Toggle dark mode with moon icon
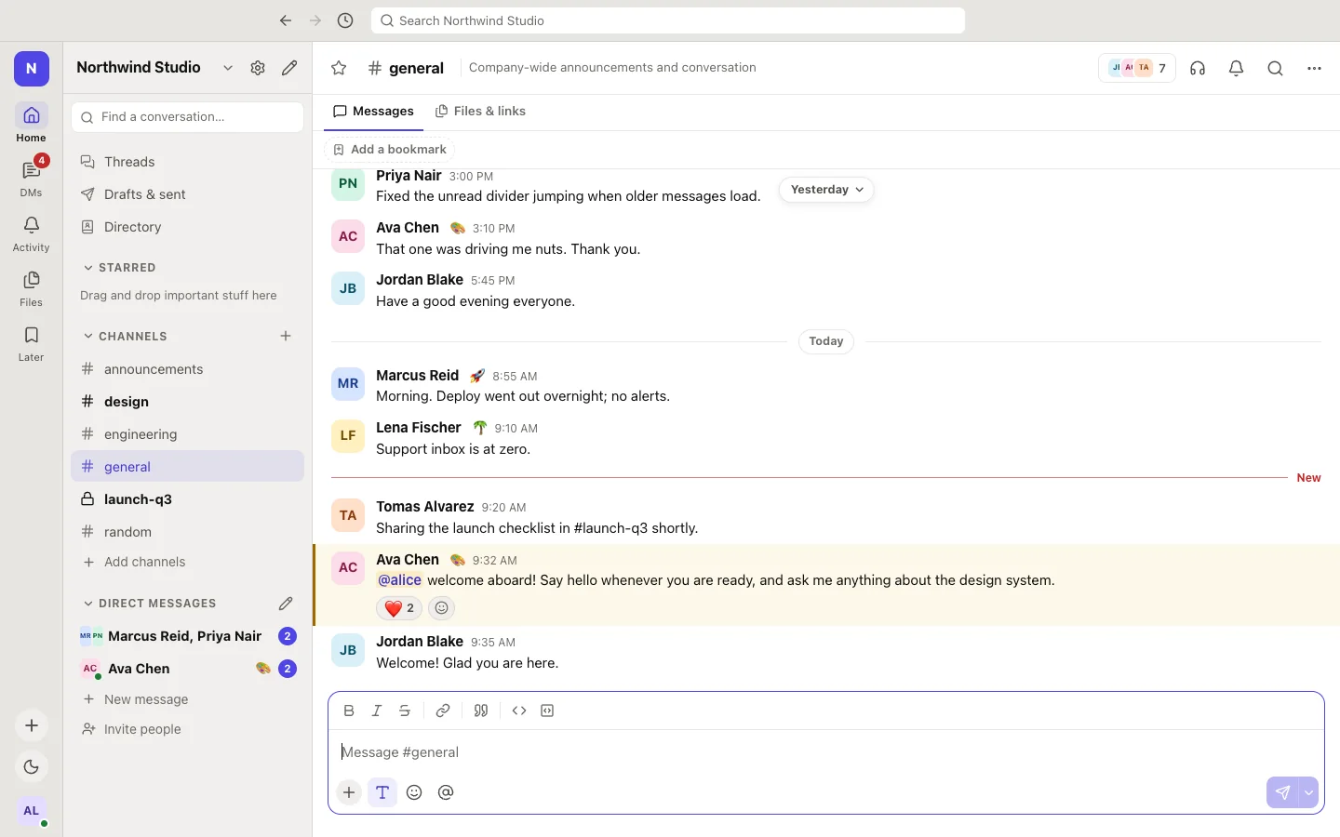This screenshot has height=837, width=1340. tap(32, 767)
